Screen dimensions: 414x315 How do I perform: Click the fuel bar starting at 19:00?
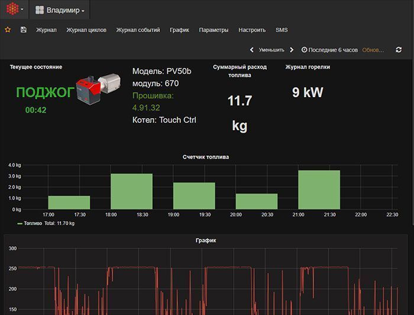[x=194, y=196]
